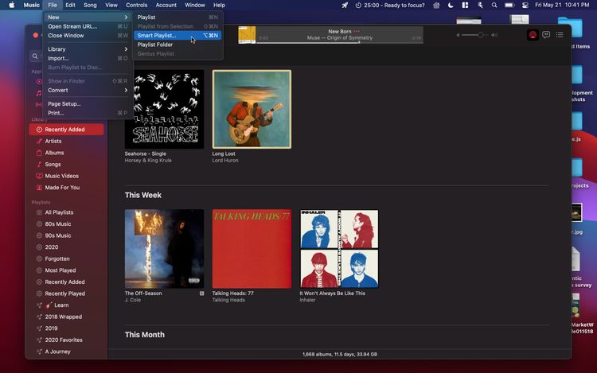Open It Won't Always Be Like This cover

[339, 249]
